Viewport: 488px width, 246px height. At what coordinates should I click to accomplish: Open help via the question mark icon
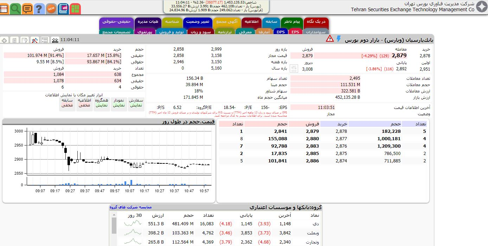click(x=39, y=8)
